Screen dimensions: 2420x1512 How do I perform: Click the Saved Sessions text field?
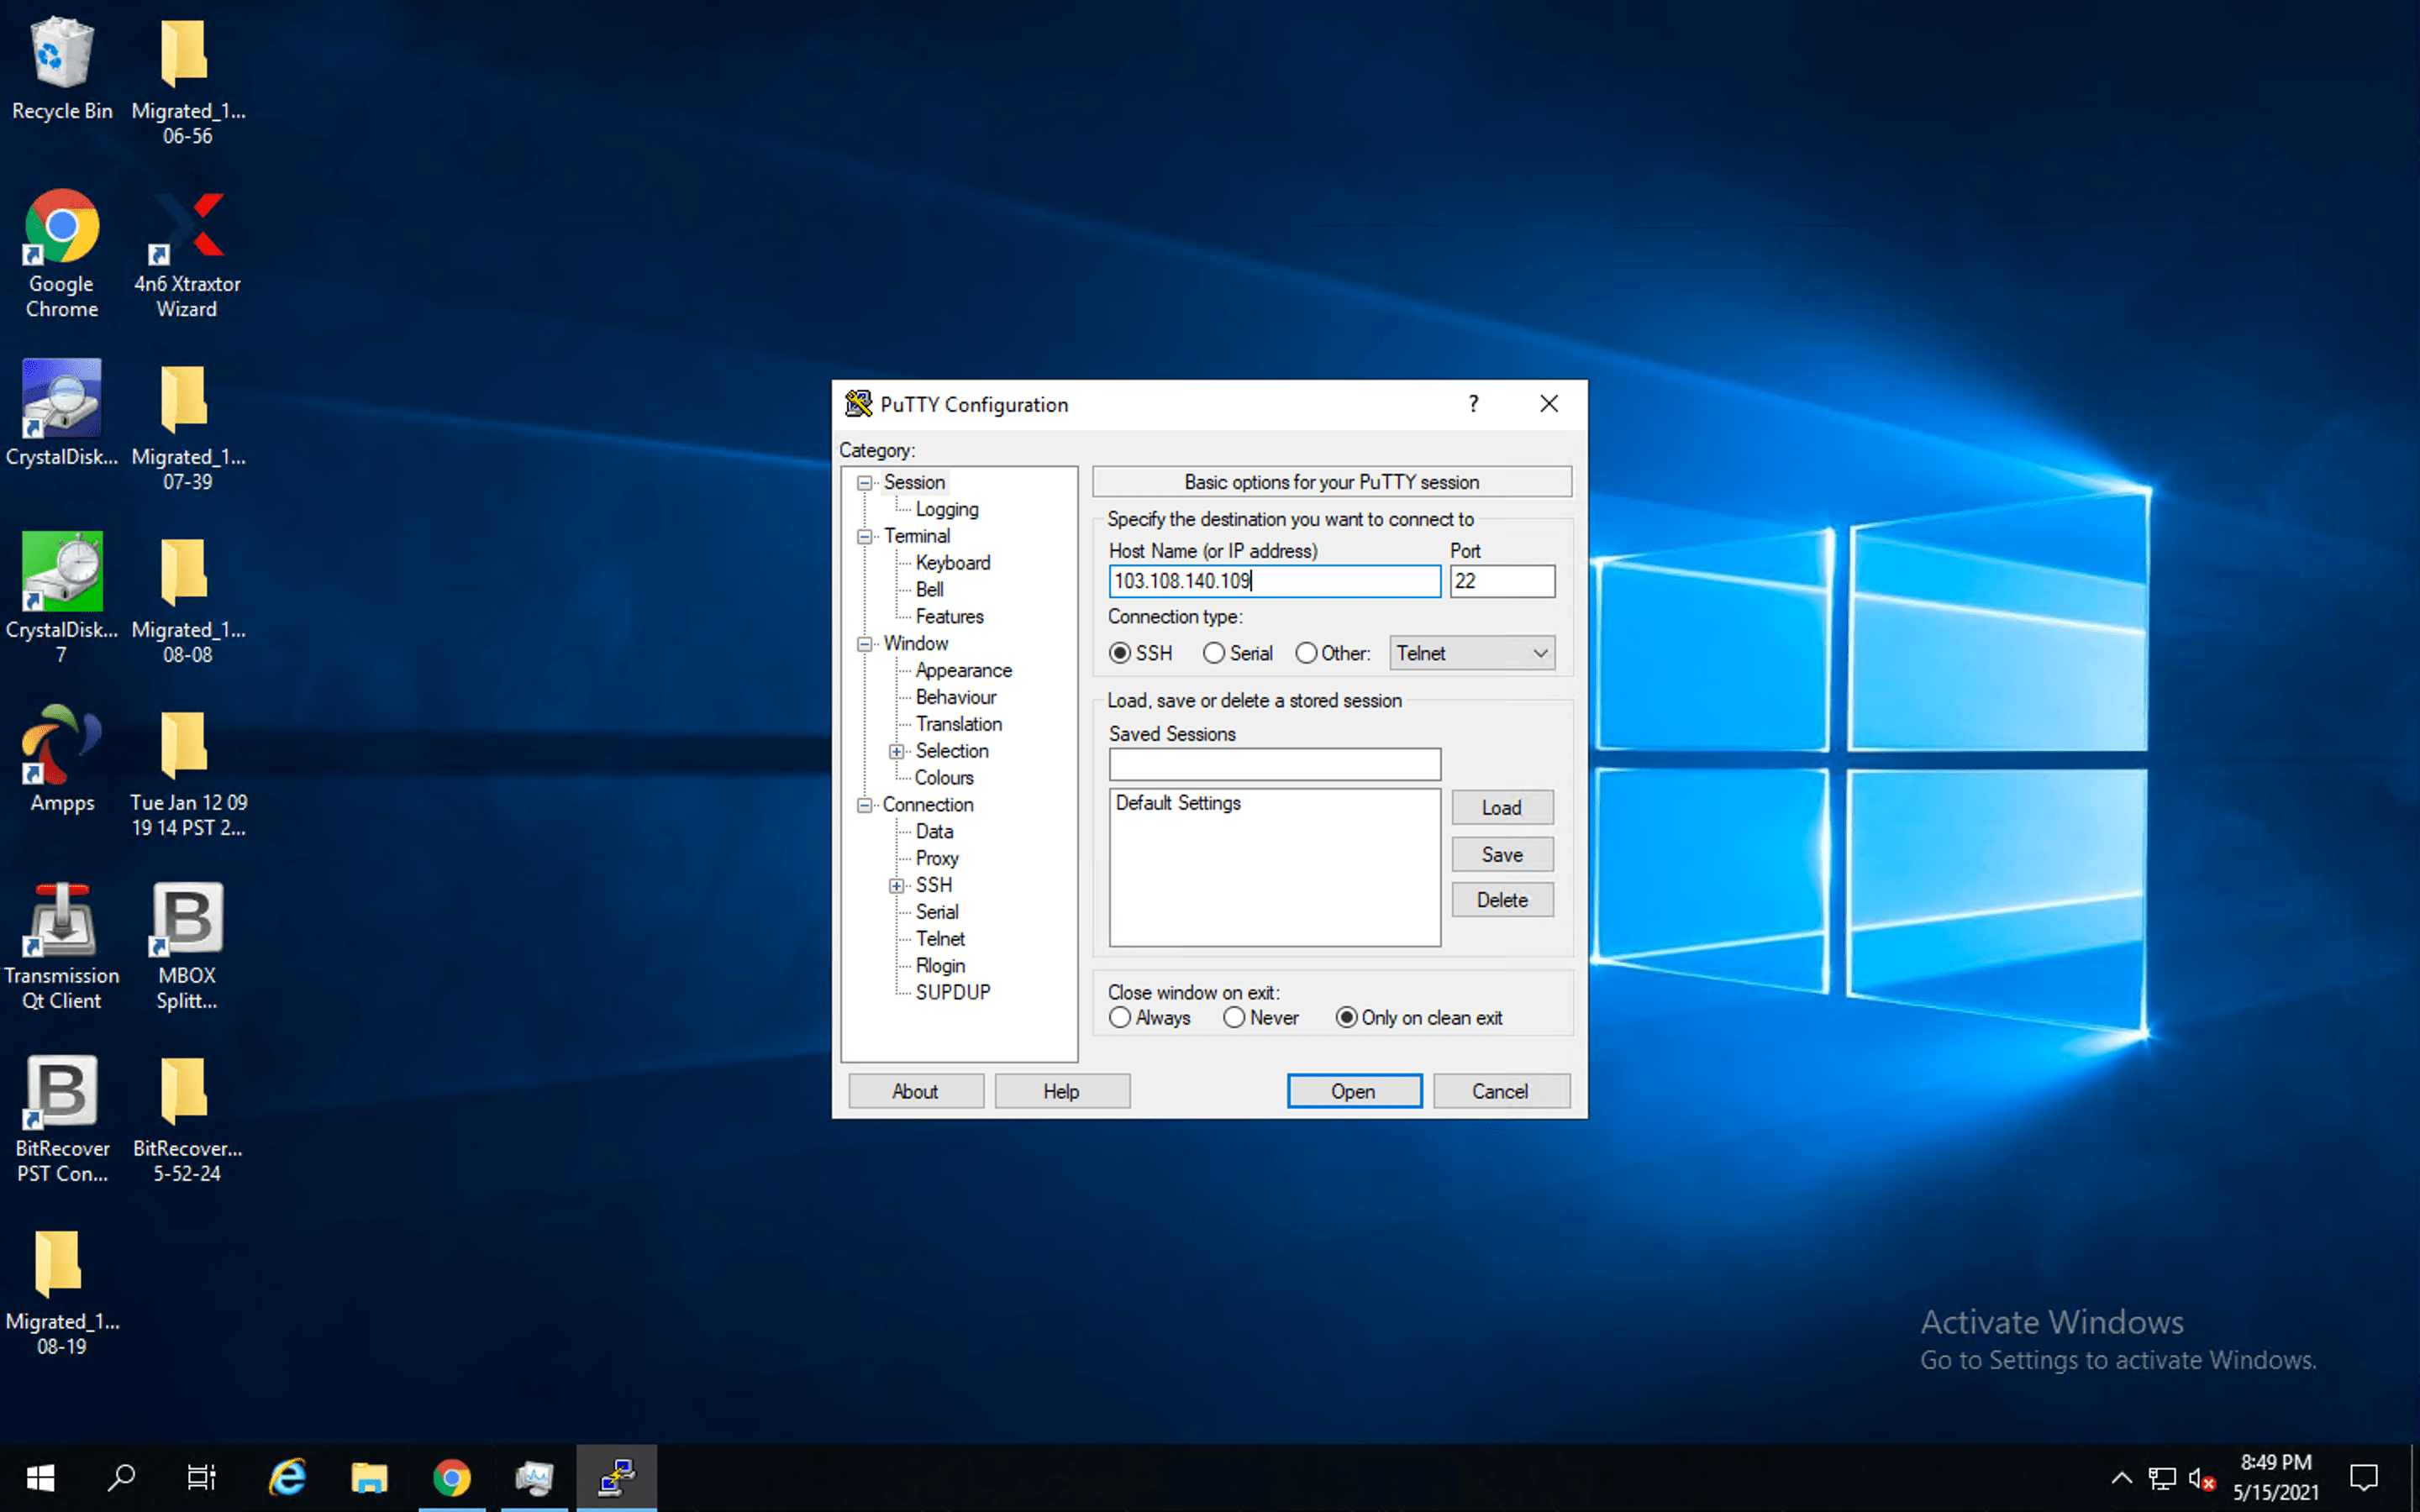tap(1274, 765)
